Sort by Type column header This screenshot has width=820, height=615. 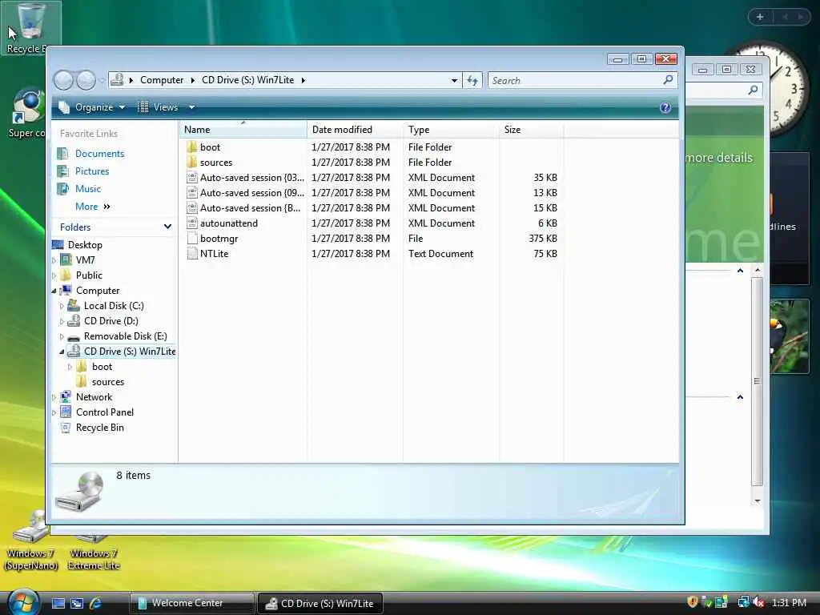[451, 129]
